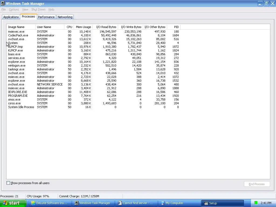Select msiexec.exe with PID 1072
Screen dimensions: 276x207
click(x=94, y=77)
